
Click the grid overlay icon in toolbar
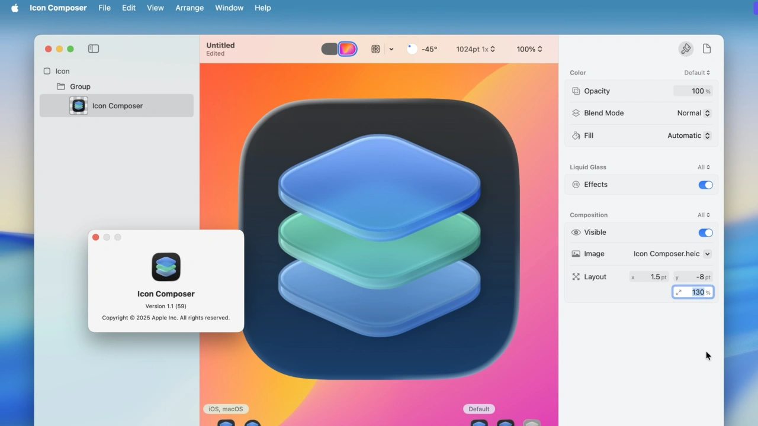375,49
